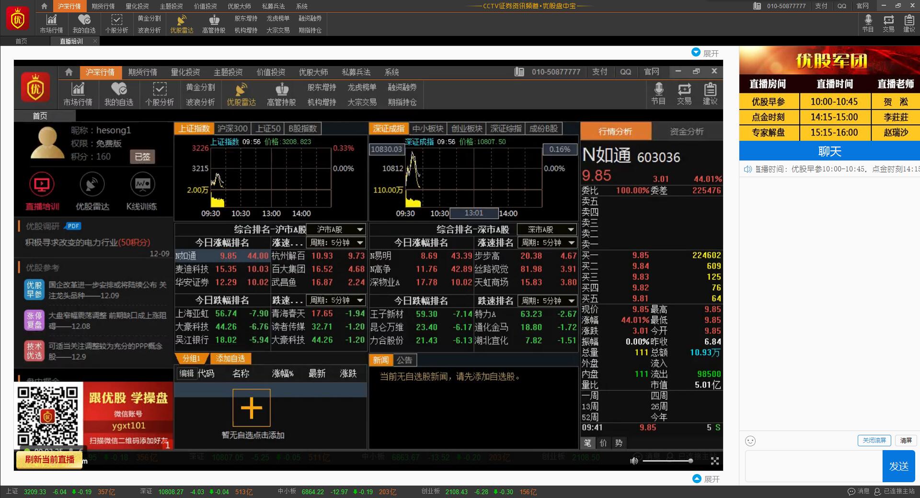Click 上证 3209.33 index in status bar
The height and width of the screenshot is (498, 920).
point(60,492)
